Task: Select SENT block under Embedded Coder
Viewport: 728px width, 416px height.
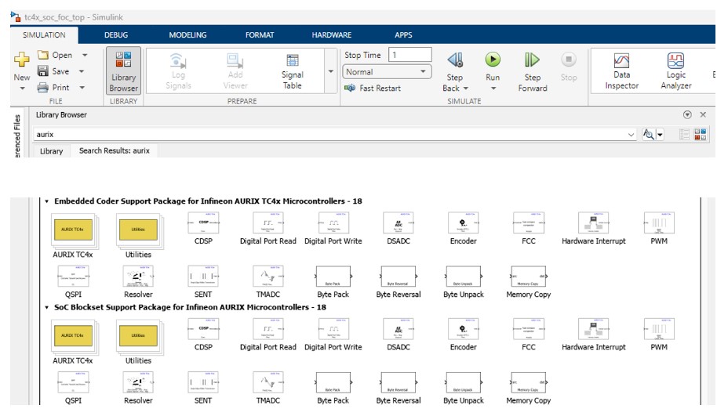Action: click(203, 281)
